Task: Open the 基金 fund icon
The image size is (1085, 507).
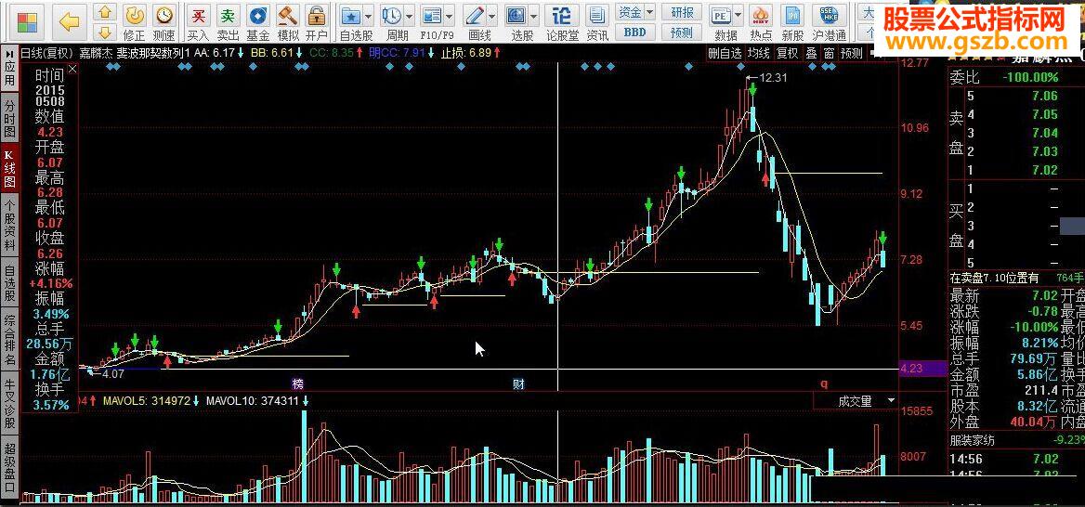Action: (x=258, y=22)
